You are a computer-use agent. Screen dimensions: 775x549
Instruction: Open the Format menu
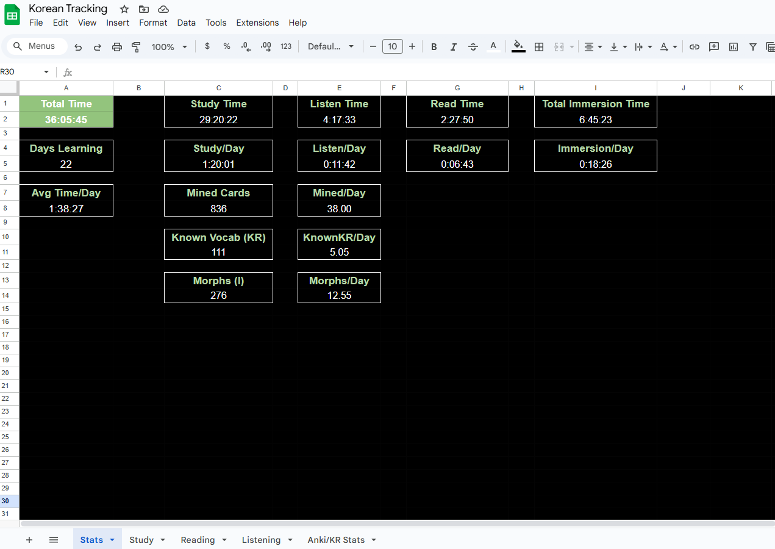pos(153,23)
